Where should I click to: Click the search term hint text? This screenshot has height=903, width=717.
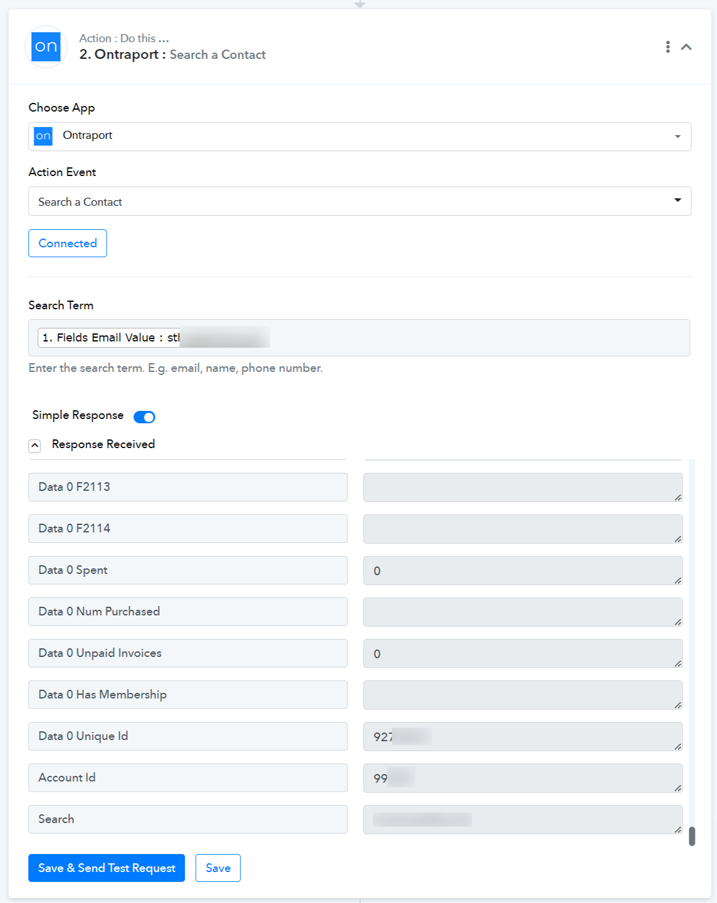(176, 368)
